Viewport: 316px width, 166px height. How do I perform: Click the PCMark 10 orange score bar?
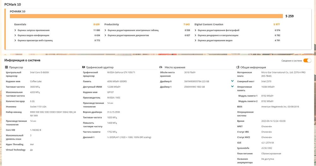[x=146, y=16]
